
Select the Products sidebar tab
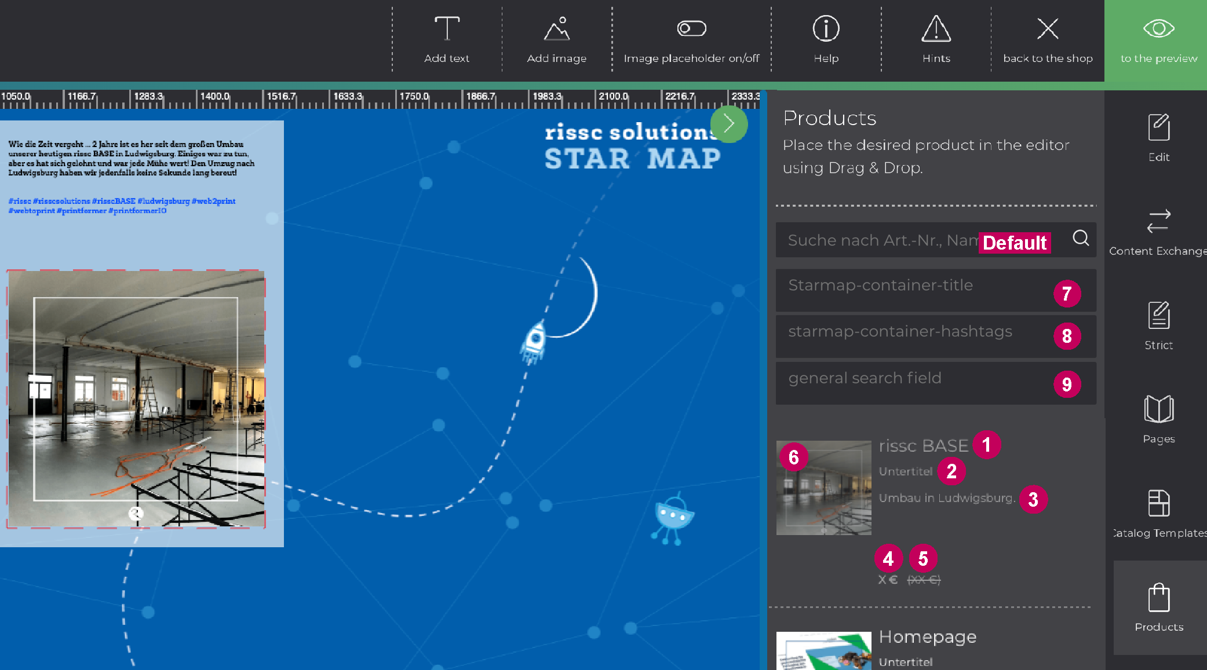[x=1158, y=606]
